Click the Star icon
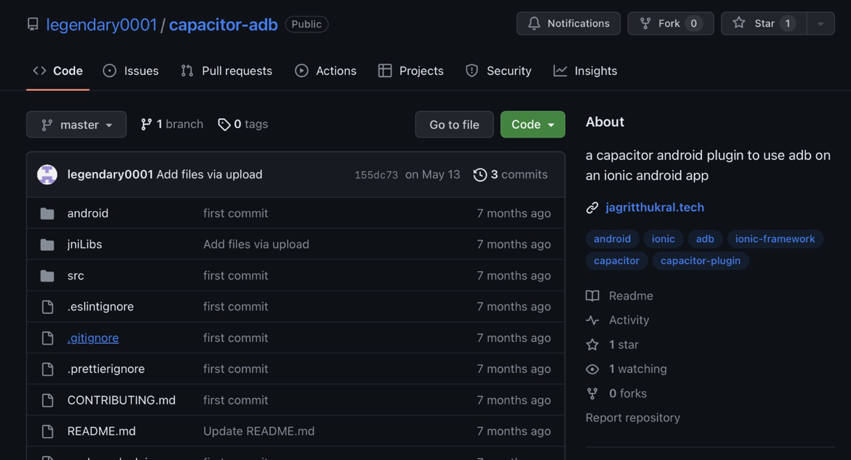Image resolution: width=851 pixels, height=460 pixels. pyautogui.click(x=739, y=23)
